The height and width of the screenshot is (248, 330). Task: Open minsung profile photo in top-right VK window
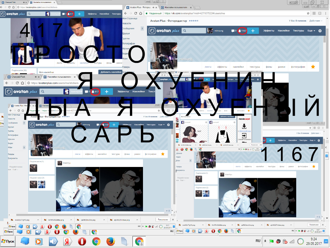164,56
